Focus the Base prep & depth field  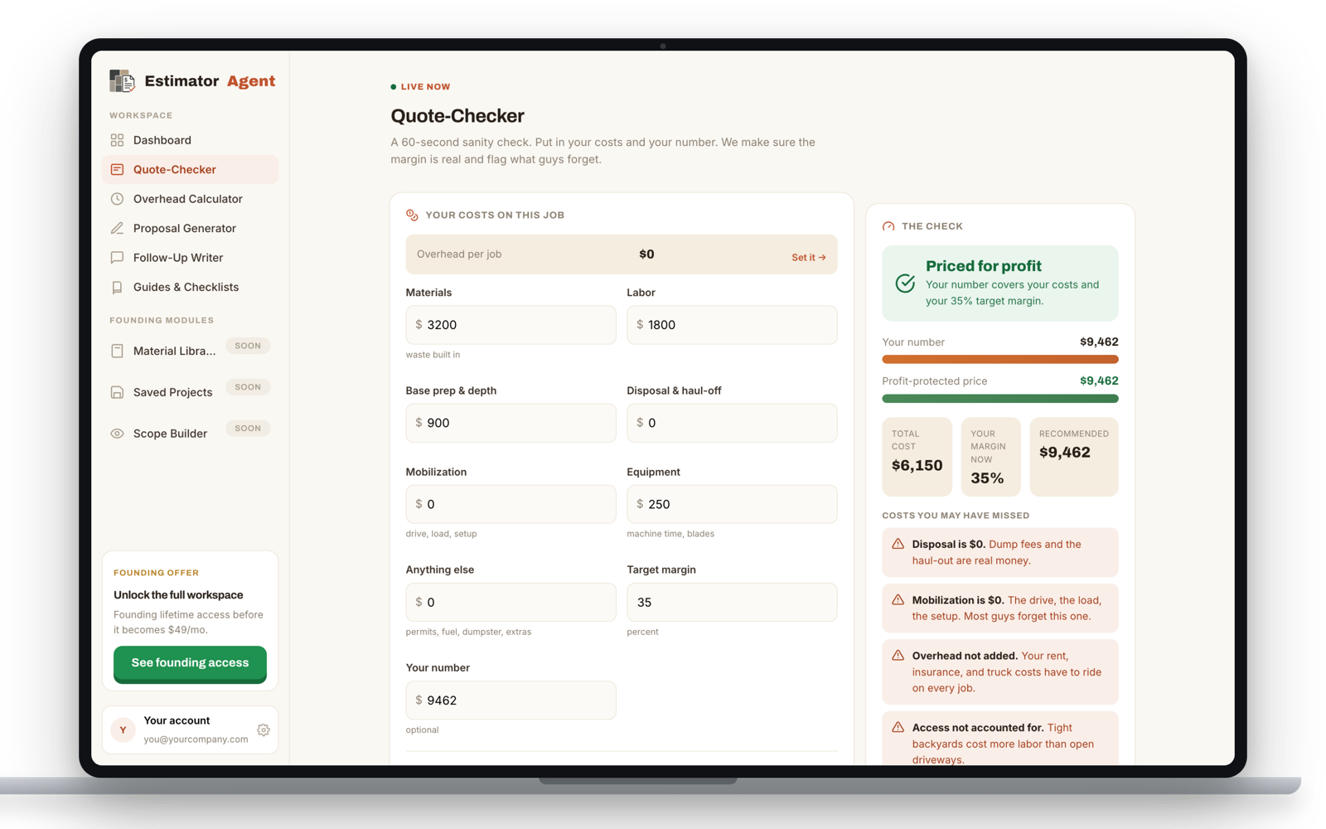tap(511, 423)
